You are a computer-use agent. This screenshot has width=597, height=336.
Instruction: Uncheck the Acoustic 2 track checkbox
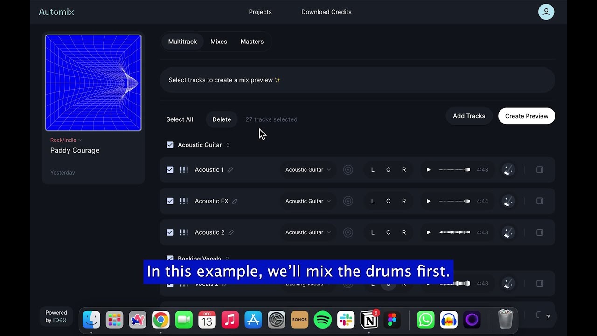click(170, 232)
